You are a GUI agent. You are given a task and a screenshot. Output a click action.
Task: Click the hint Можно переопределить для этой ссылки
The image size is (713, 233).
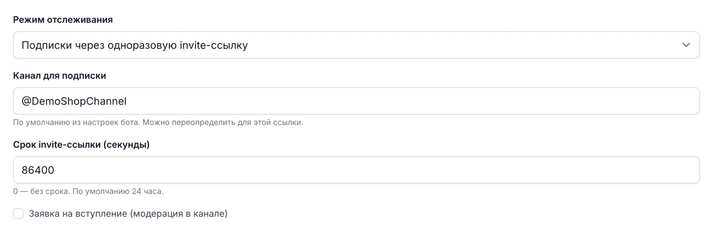(x=223, y=122)
